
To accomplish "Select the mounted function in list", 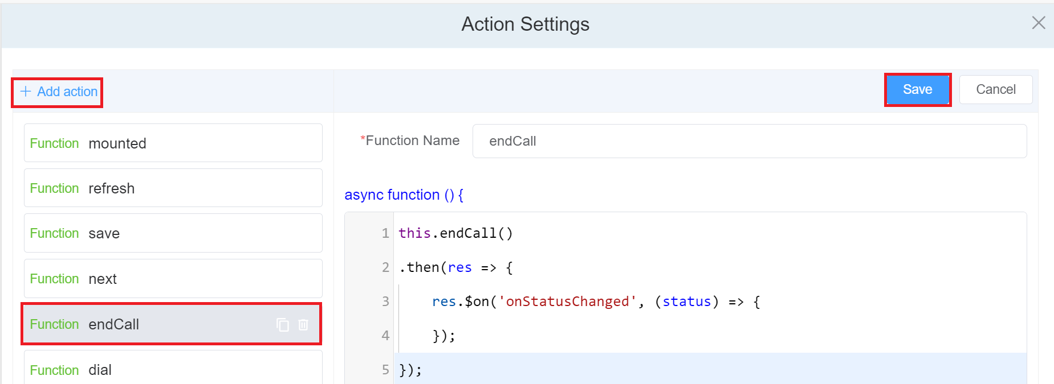I will point(173,143).
